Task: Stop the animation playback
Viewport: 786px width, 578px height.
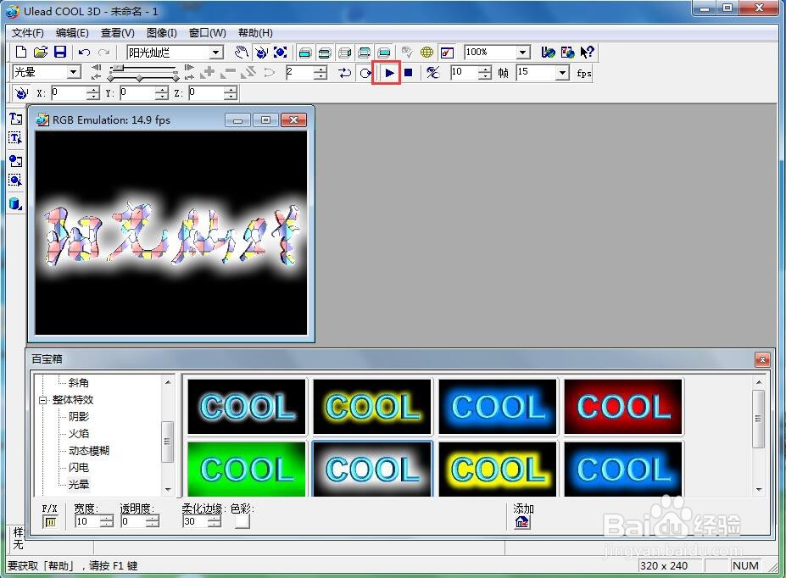Action: tap(409, 73)
